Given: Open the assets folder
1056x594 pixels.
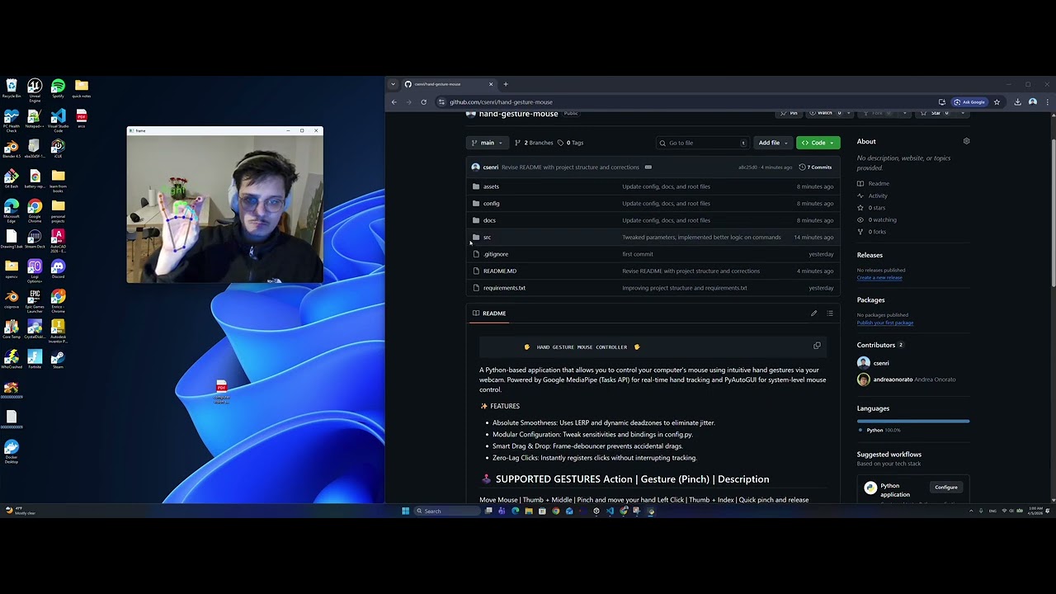Looking at the screenshot, I should [491, 186].
